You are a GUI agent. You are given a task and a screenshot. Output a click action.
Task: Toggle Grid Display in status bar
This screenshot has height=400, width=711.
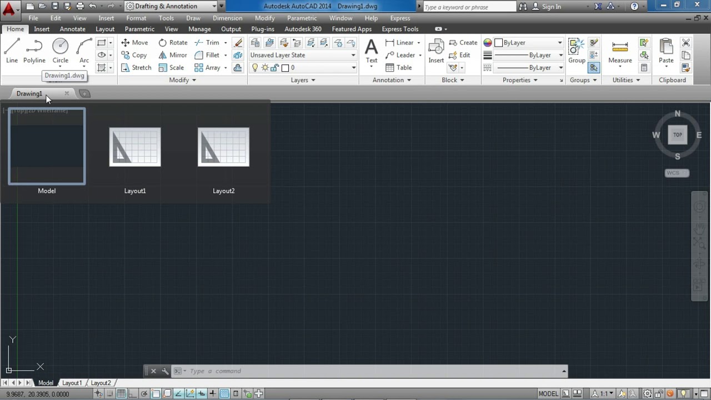121,394
